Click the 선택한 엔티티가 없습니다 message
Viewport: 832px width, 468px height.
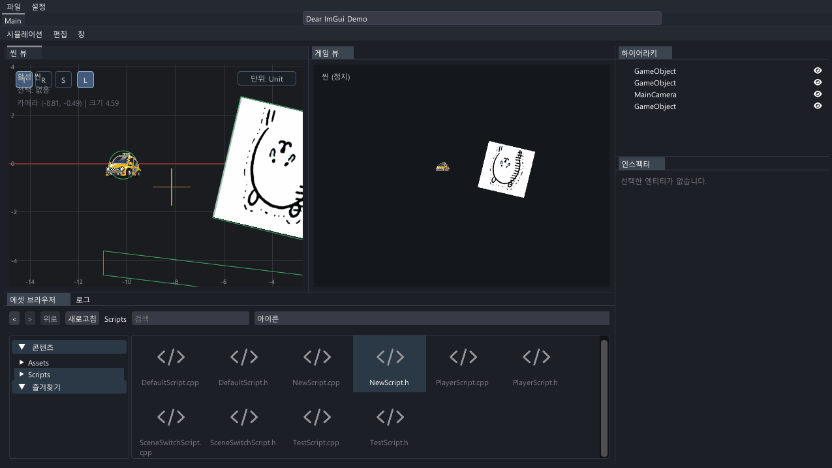664,181
